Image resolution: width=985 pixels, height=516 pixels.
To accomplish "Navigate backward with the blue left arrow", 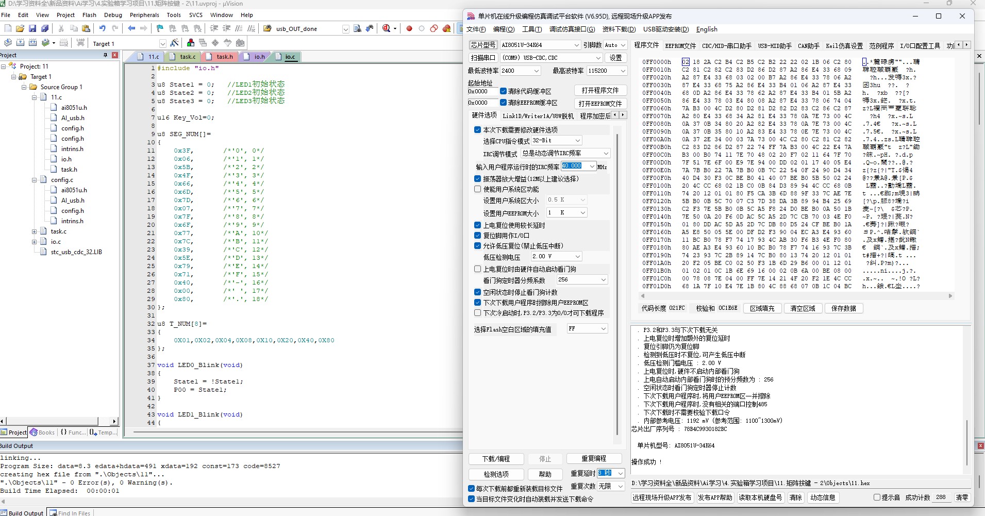I will [131, 28].
